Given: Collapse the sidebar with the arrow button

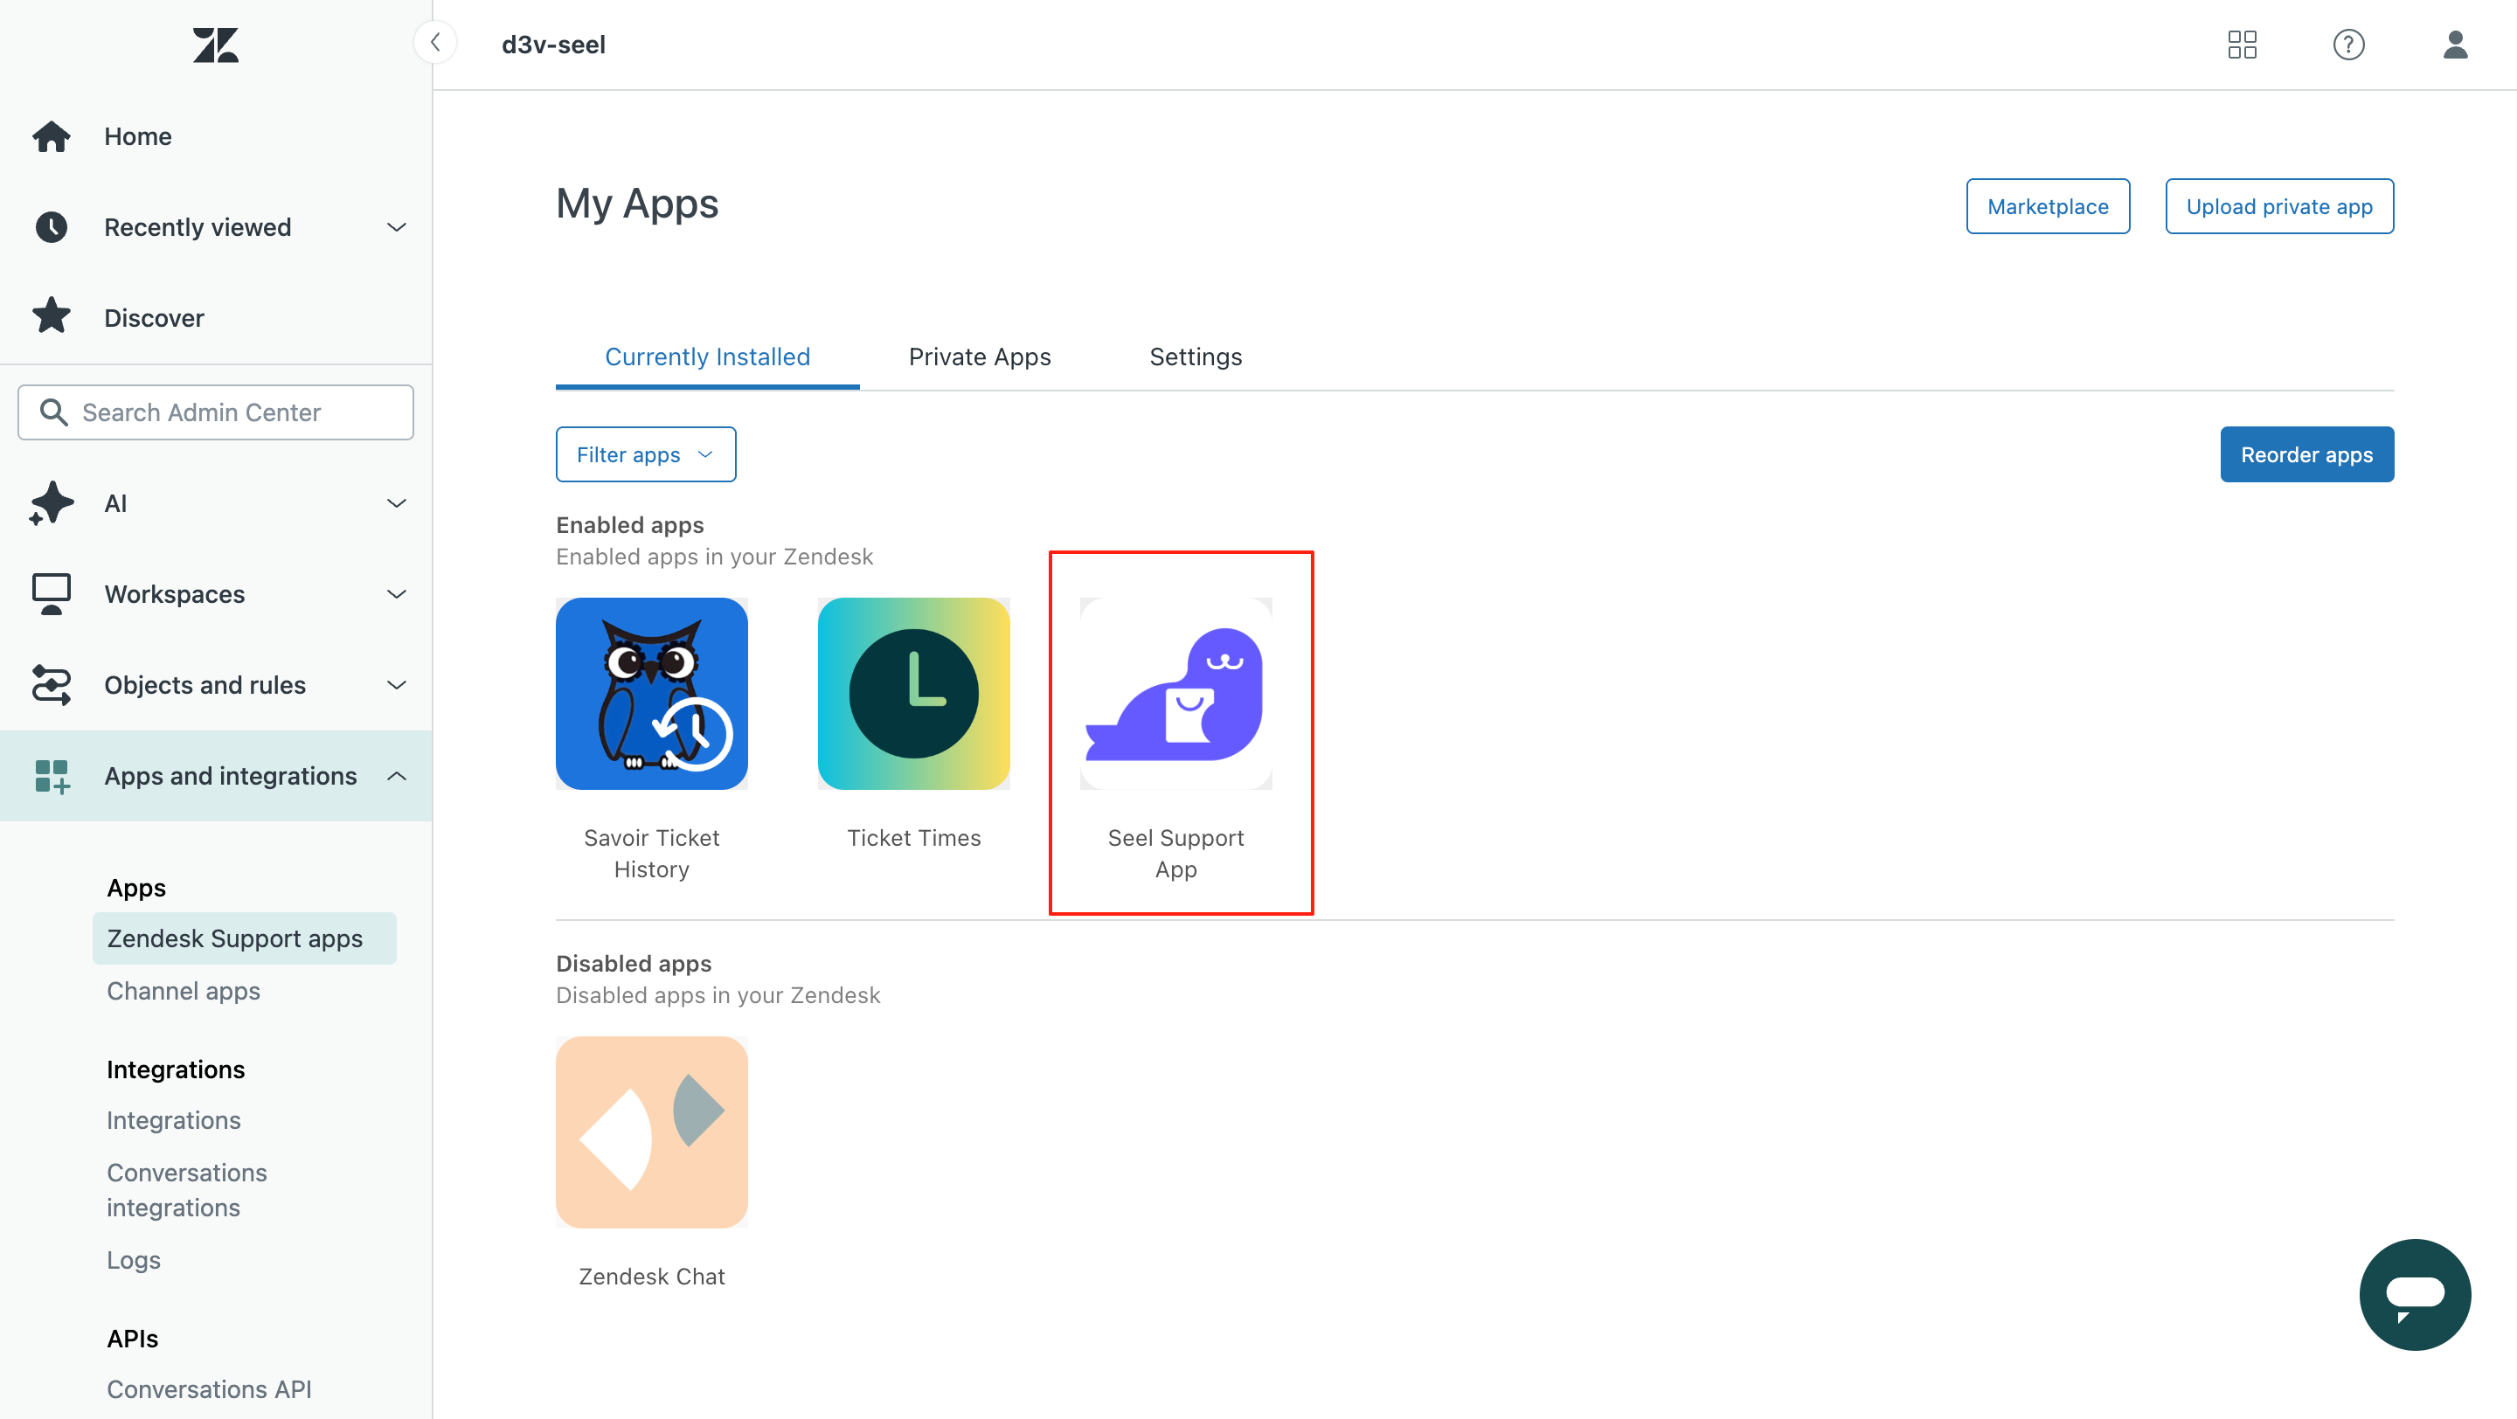Looking at the screenshot, I should point(436,43).
